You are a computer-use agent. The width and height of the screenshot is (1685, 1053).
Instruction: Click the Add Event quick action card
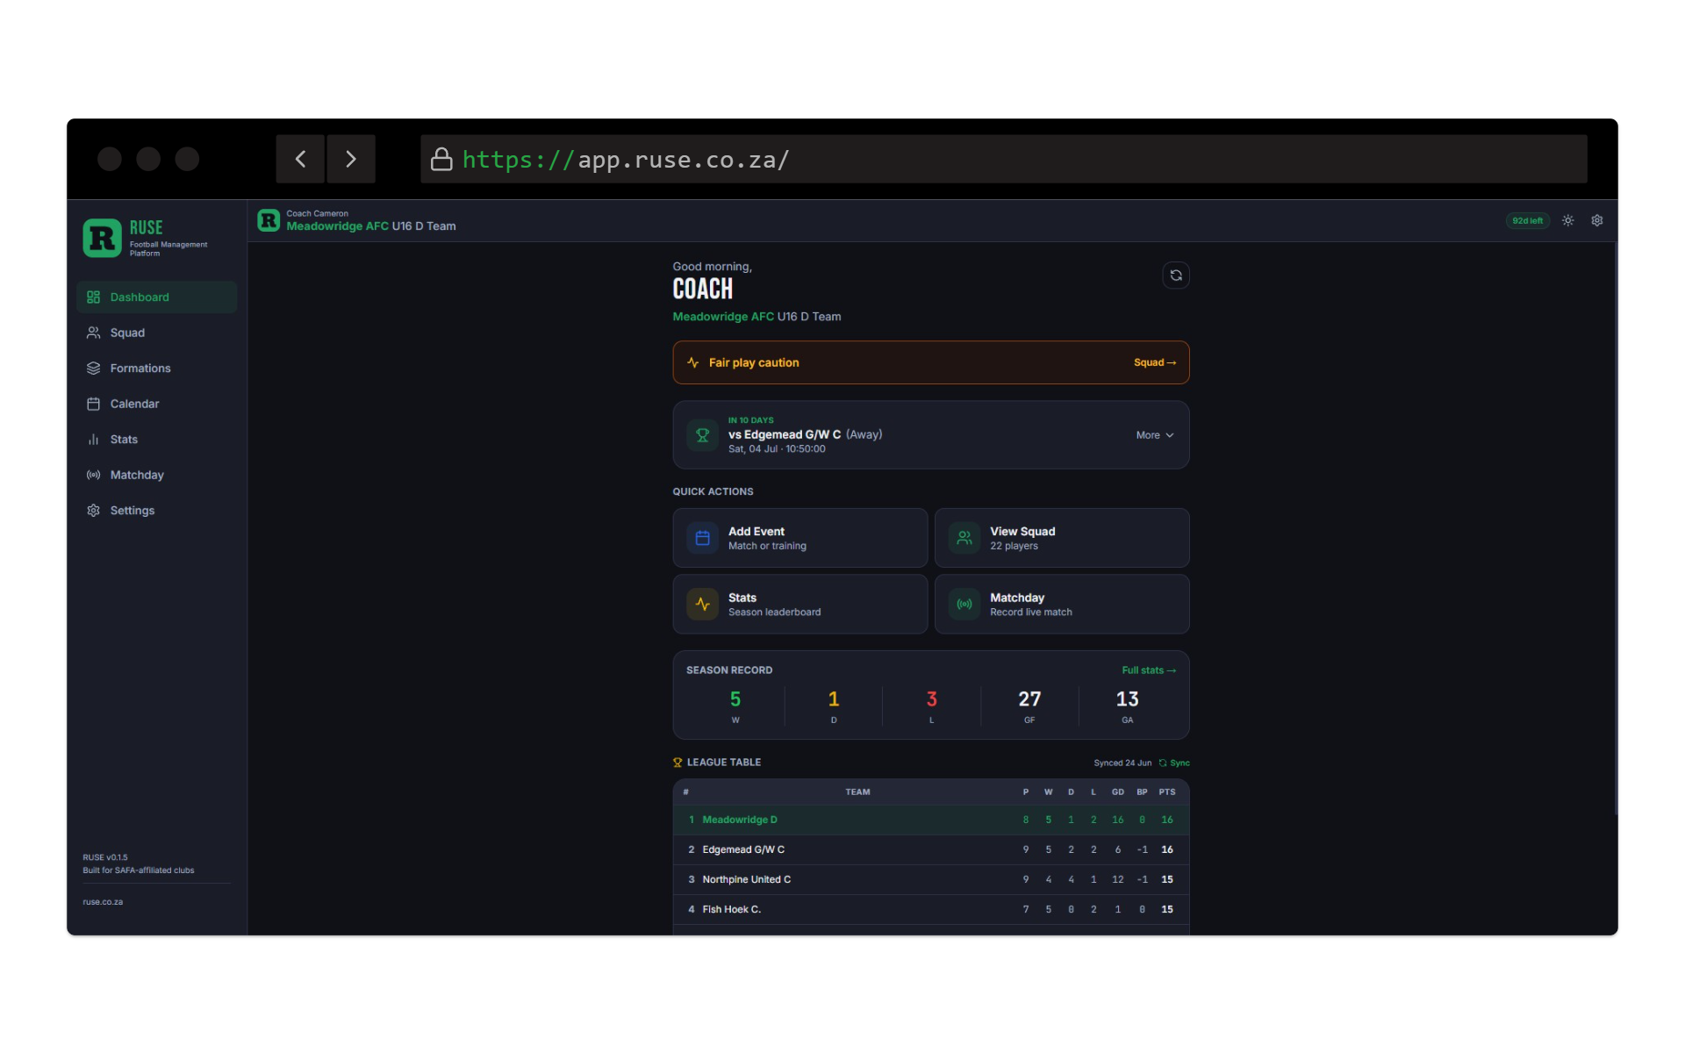(x=800, y=538)
